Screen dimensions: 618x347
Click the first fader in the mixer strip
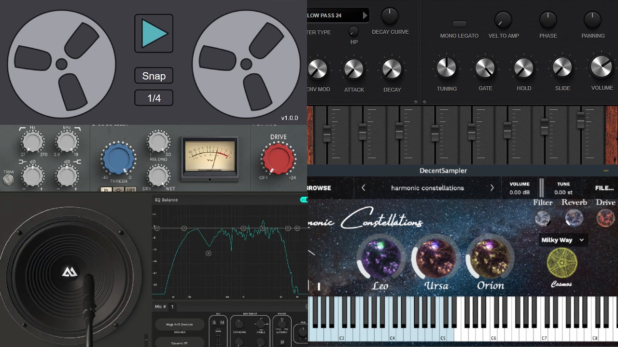pos(327,133)
